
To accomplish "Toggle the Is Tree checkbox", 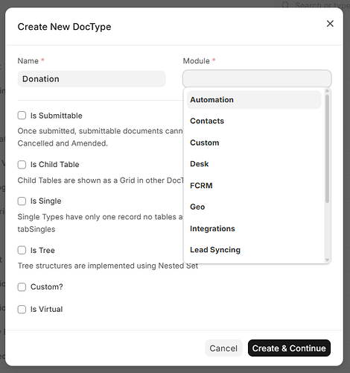I will click(x=22, y=250).
